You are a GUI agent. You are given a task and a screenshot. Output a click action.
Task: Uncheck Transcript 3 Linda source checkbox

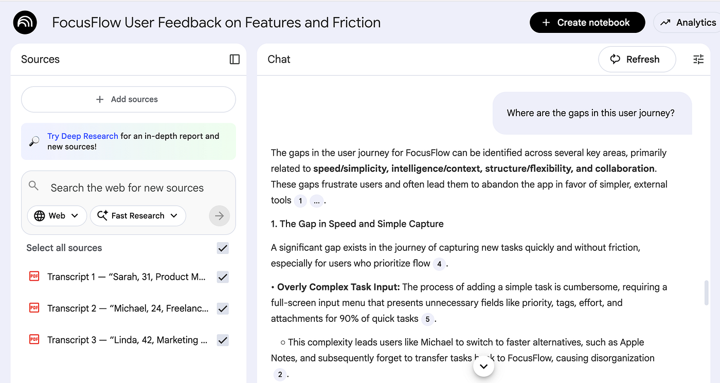pos(223,340)
